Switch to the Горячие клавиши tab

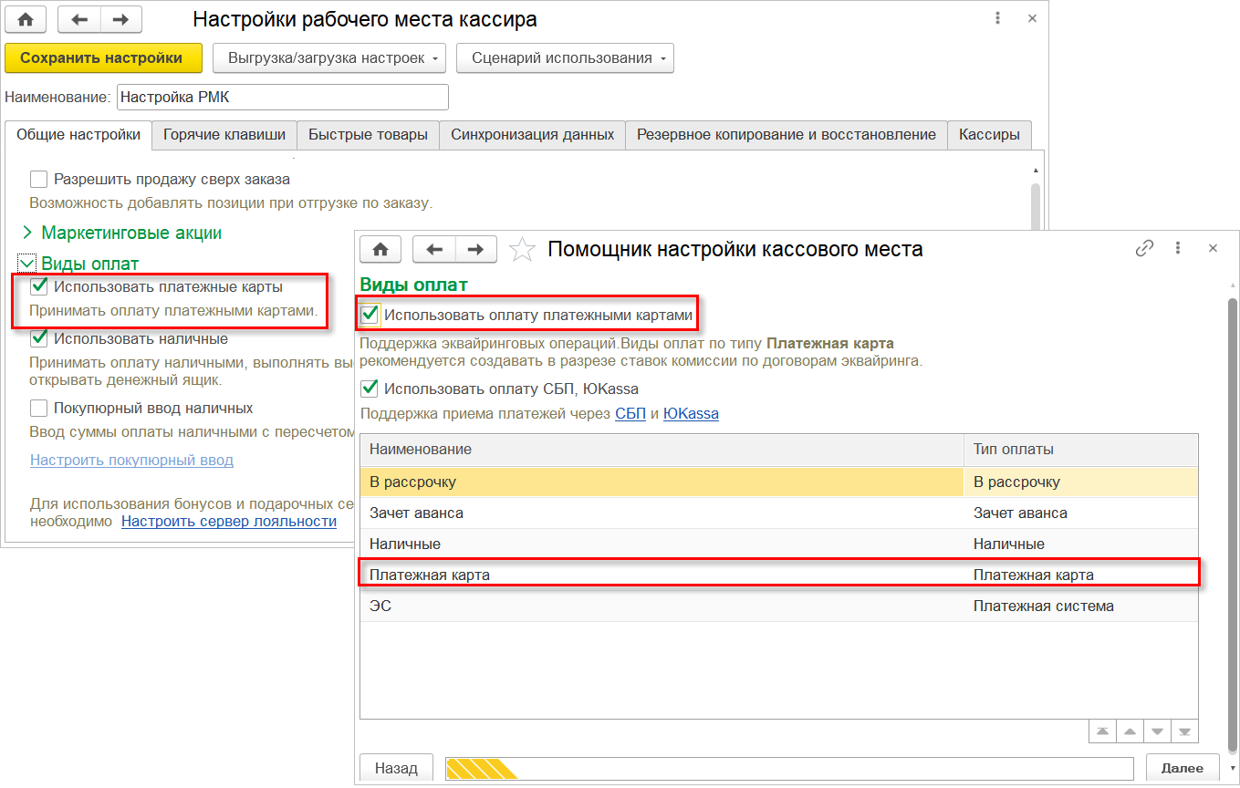tap(224, 135)
